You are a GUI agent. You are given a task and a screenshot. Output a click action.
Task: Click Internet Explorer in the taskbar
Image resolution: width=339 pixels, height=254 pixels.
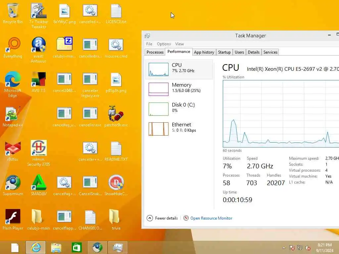click(36, 247)
